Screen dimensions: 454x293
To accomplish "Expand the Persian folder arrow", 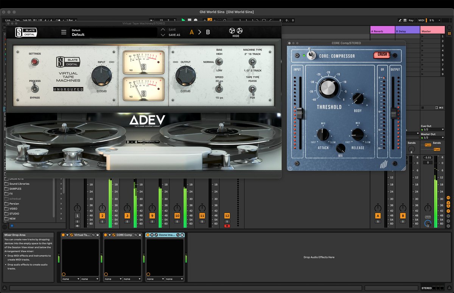I will coord(61,204).
